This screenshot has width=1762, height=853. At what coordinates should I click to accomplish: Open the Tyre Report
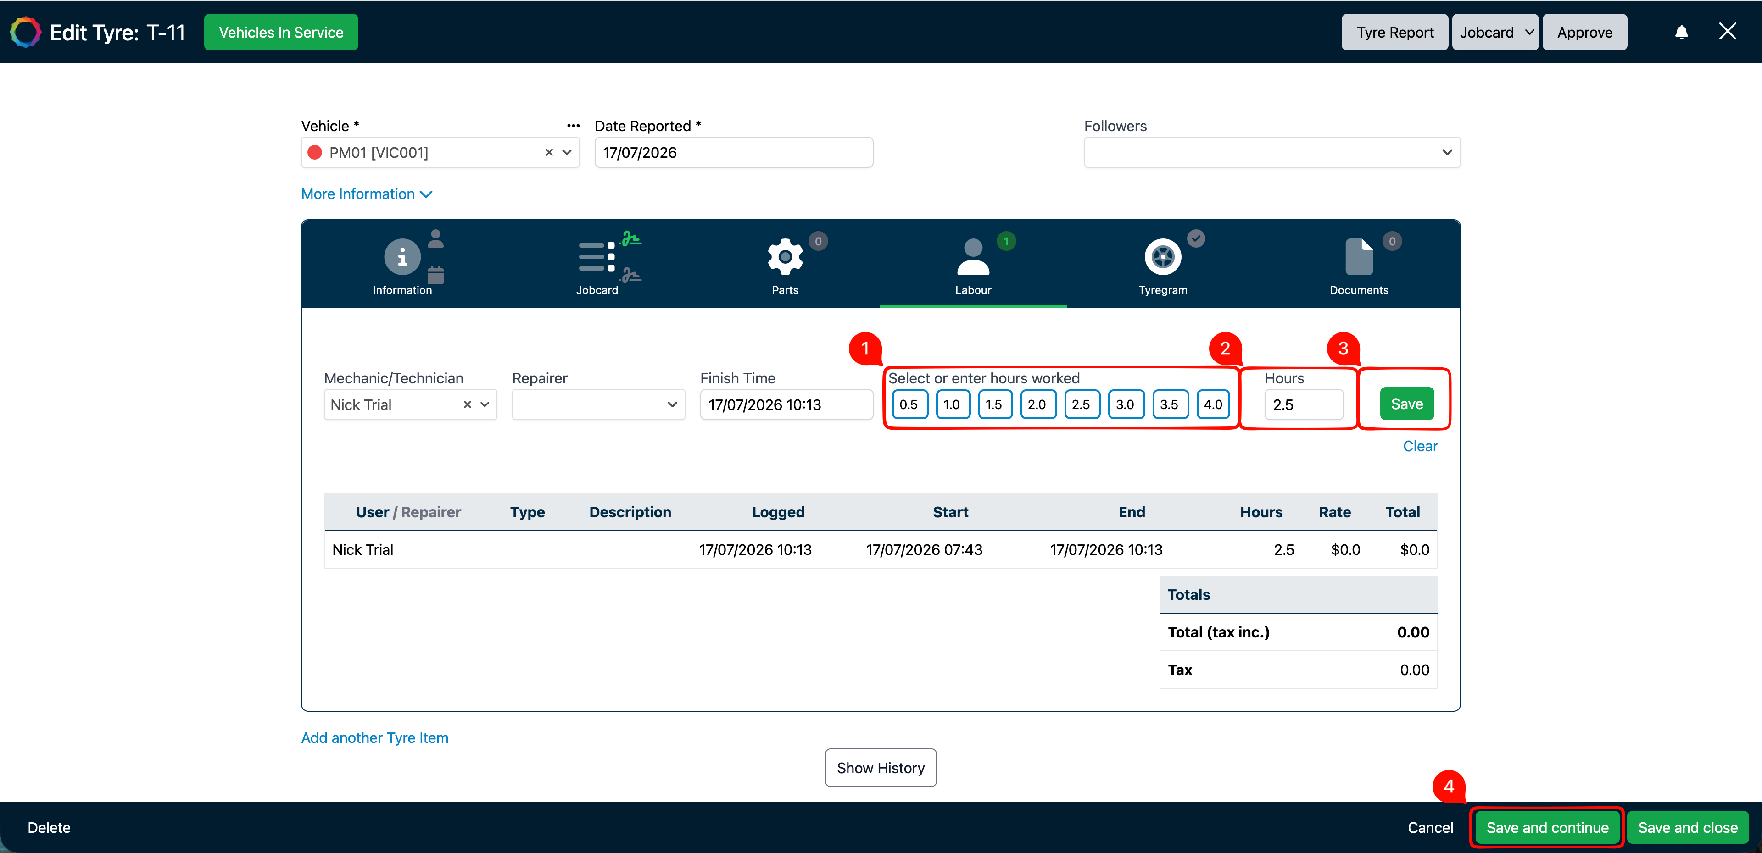pyautogui.click(x=1394, y=32)
